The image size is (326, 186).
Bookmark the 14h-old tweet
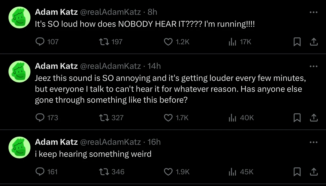(x=297, y=118)
